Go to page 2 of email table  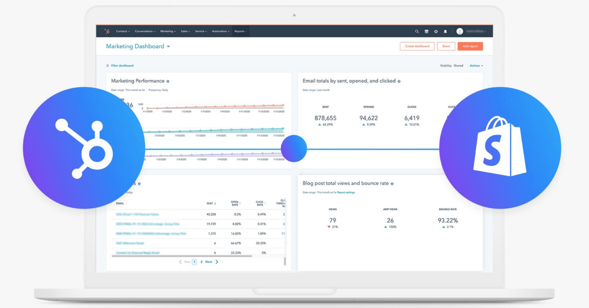[x=201, y=262]
